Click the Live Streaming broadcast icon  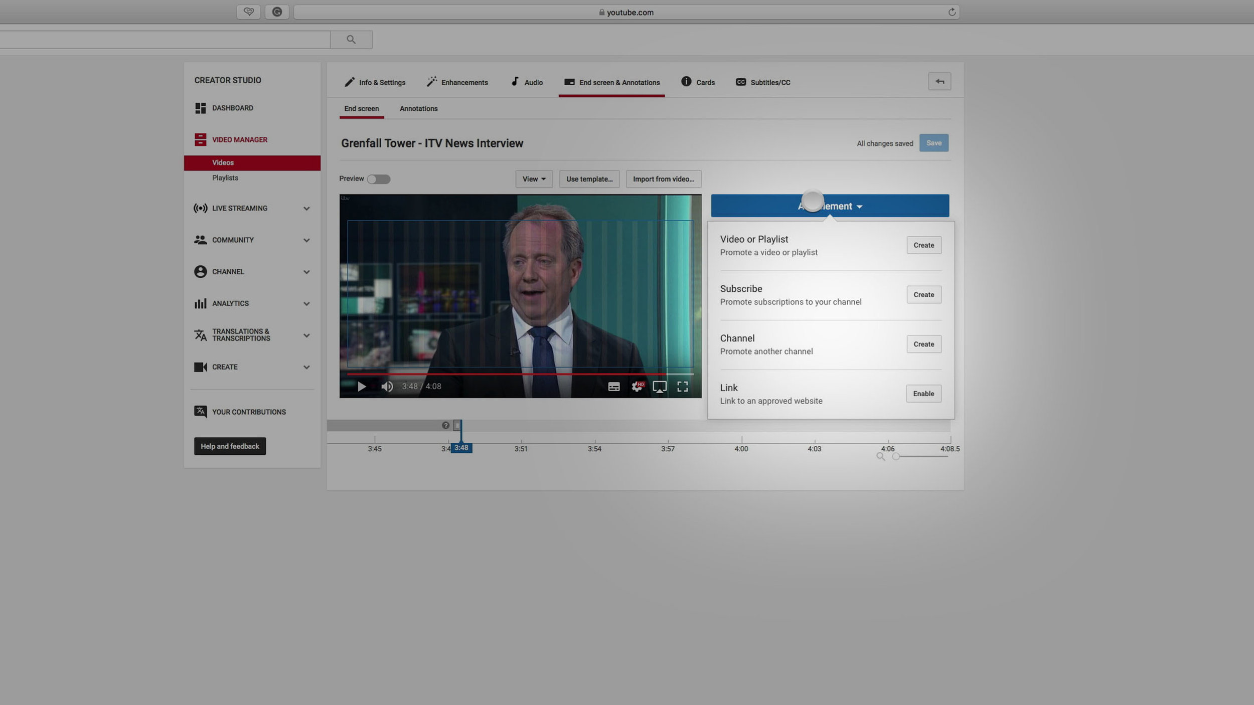point(200,208)
